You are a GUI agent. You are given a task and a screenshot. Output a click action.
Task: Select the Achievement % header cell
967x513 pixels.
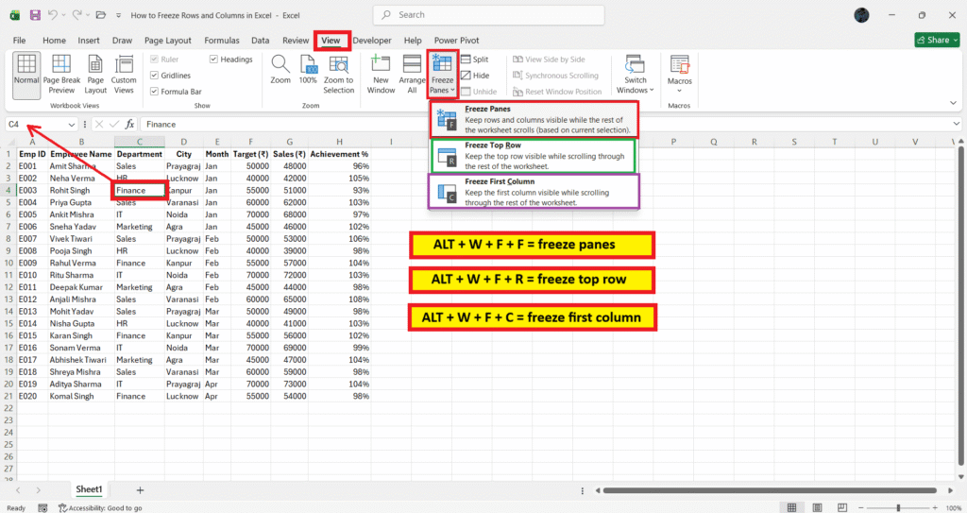pos(339,154)
